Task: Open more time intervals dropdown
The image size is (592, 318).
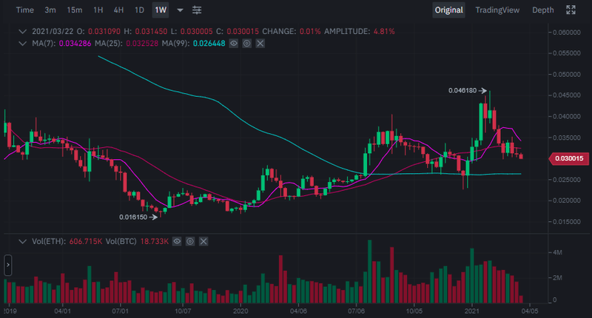Action: (180, 10)
